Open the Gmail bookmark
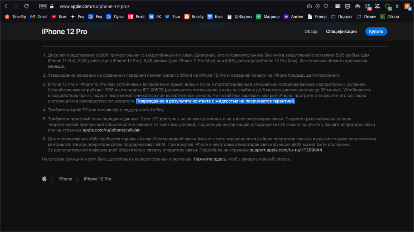The image size is (414, 232). coord(39,16)
